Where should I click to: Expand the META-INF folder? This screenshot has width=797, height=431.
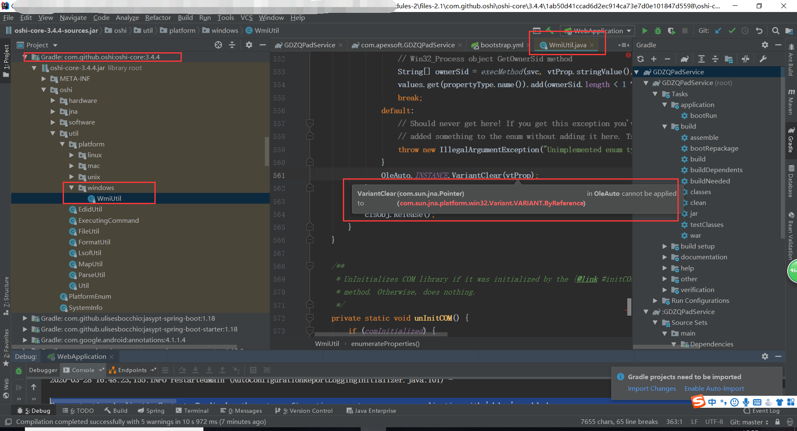(x=44, y=79)
